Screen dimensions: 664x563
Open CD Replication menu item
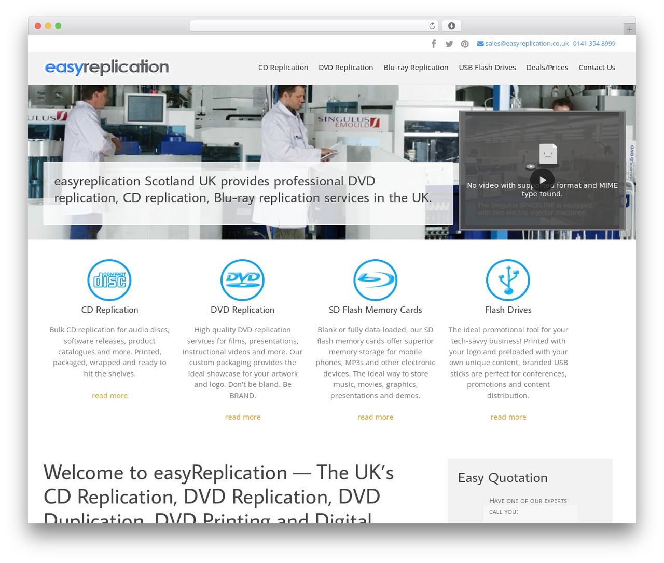tap(283, 68)
